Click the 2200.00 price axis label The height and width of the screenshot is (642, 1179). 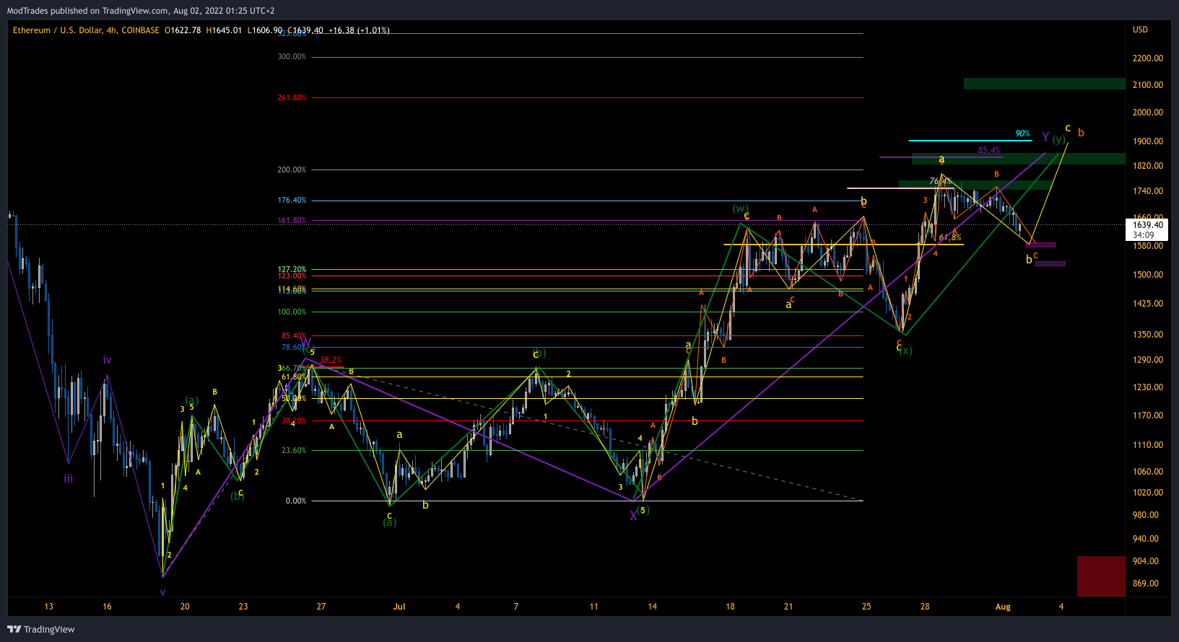click(x=1148, y=58)
